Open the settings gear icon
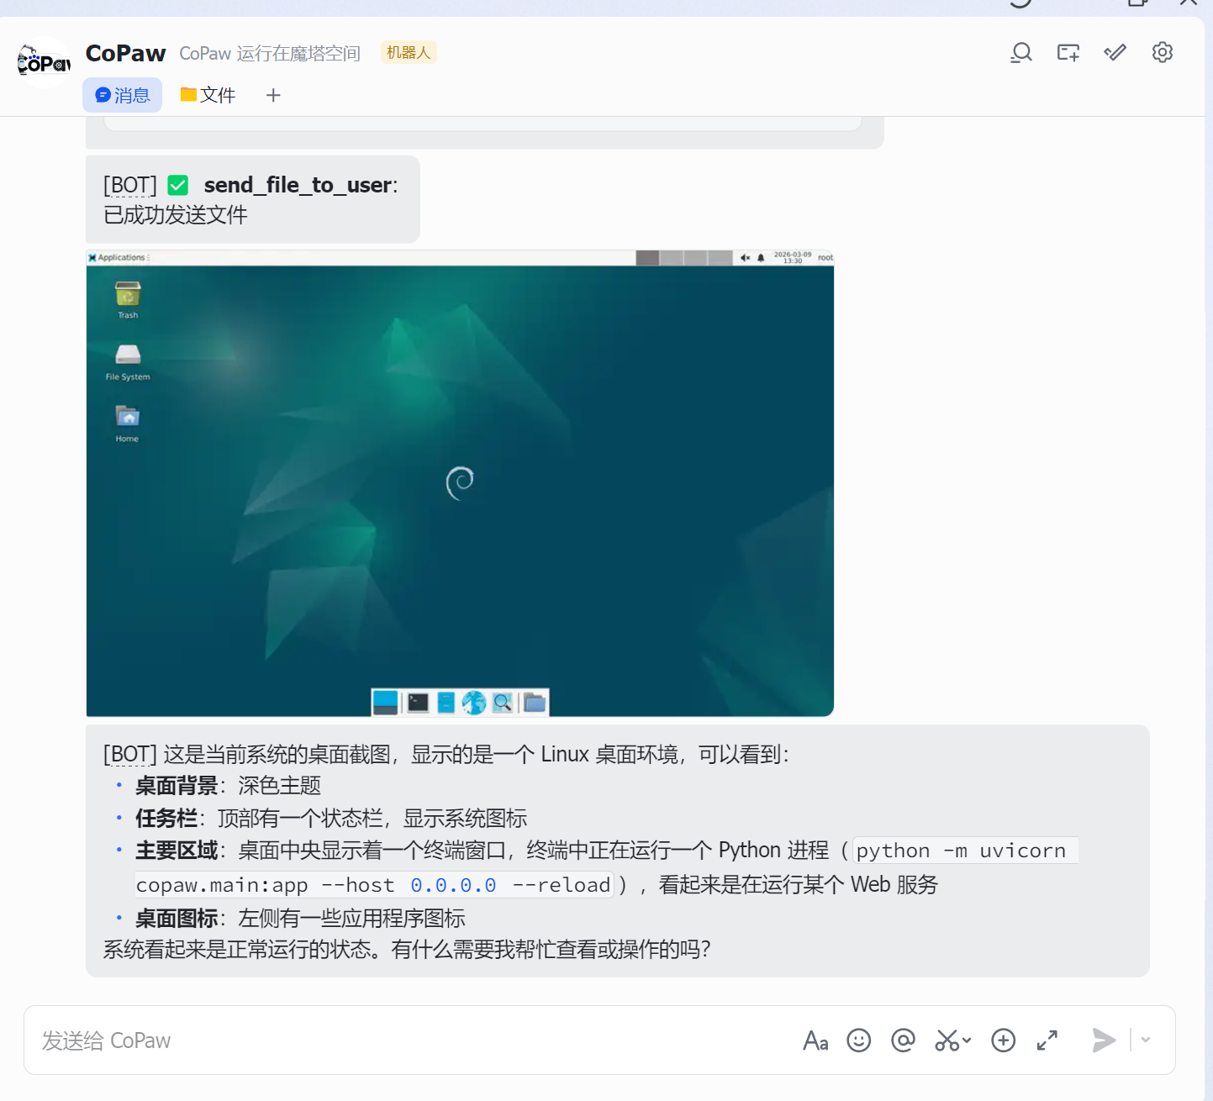Screen dimensions: 1213x1101 coord(1163,52)
